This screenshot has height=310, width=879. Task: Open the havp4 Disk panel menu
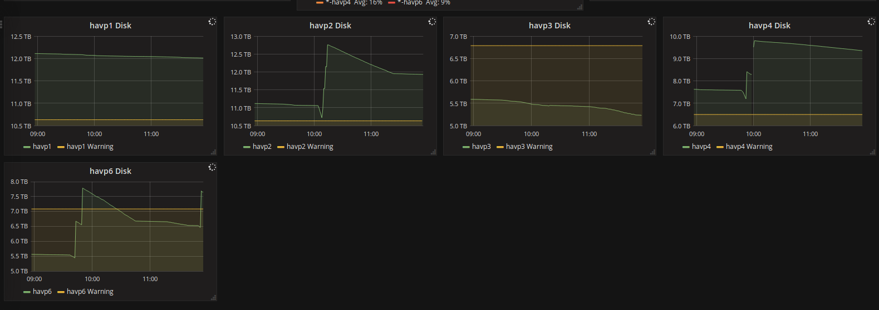point(769,26)
